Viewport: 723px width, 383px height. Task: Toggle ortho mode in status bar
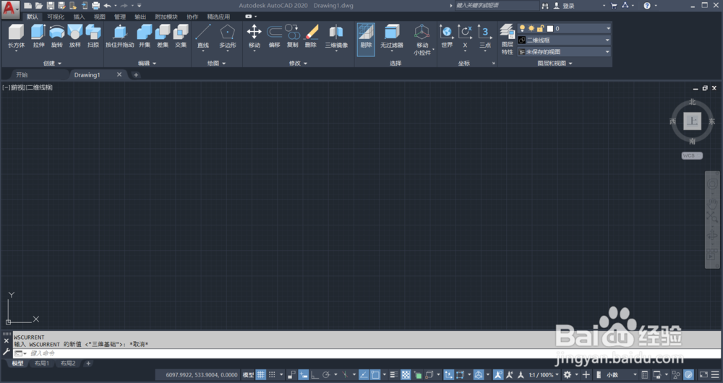pos(315,375)
